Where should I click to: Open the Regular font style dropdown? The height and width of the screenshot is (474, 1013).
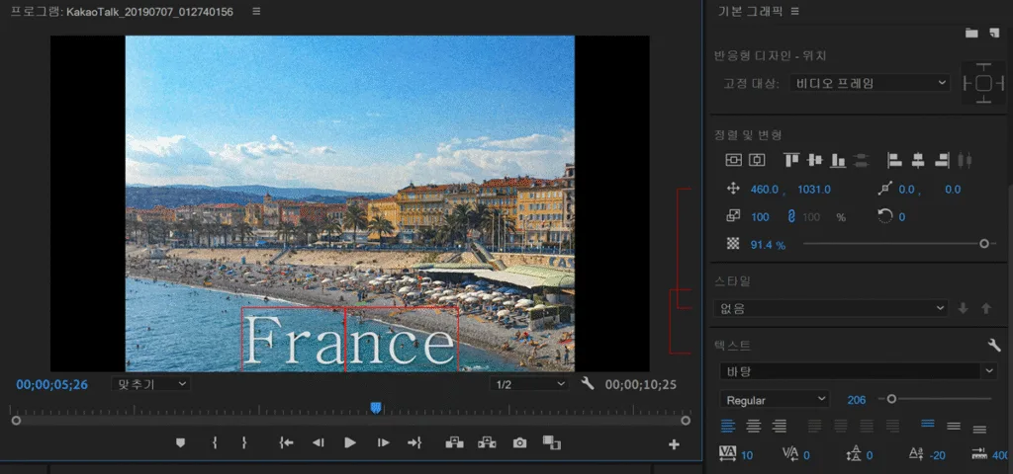[x=774, y=400]
